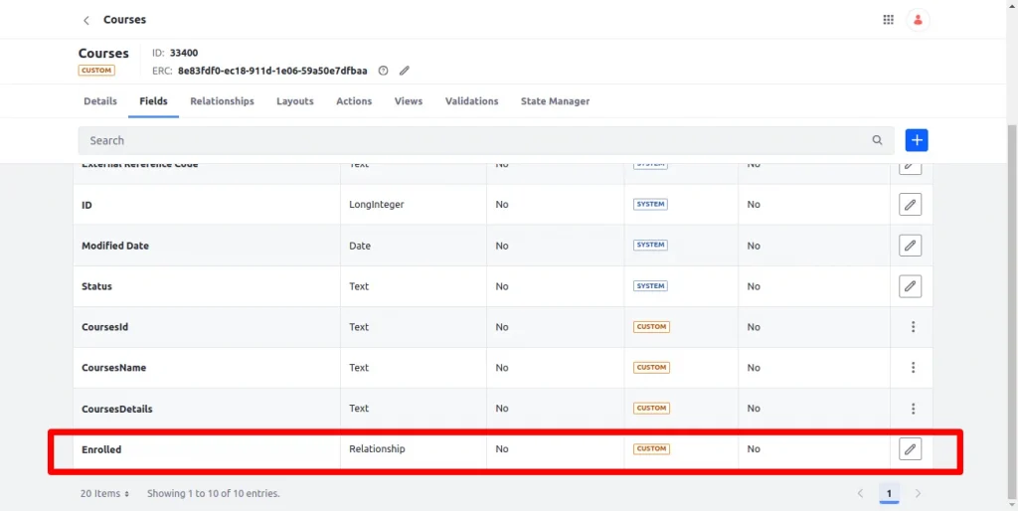Open actions menu for CoursesId field
1018x511 pixels.
tap(913, 327)
